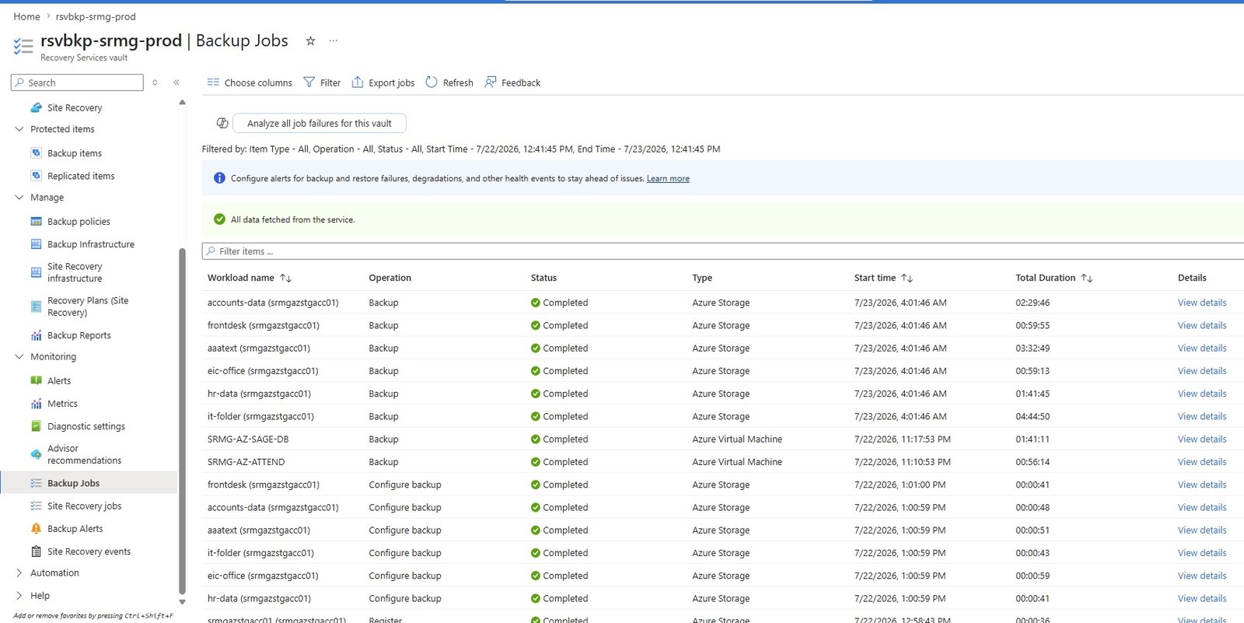Image resolution: width=1244 pixels, height=623 pixels.
Task: Click Analyze all job failures button
Action: click(320, 123)
